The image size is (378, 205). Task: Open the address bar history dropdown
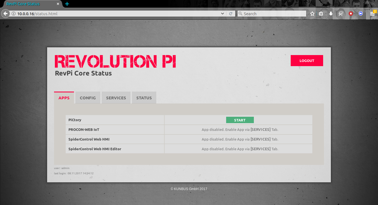pos(222,13)
